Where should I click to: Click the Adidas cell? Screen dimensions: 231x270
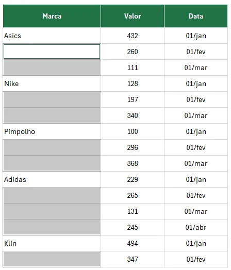pyautogui.click(x=52, y=179)
